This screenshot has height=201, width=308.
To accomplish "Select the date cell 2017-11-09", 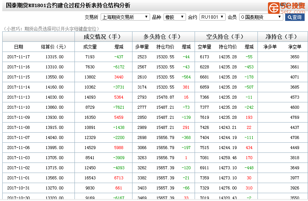I will [18, 117].
